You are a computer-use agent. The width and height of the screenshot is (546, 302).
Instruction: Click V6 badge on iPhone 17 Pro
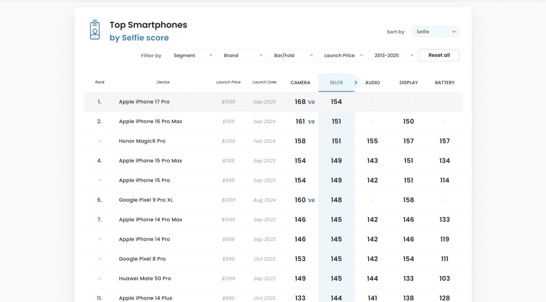click(311, 102)
